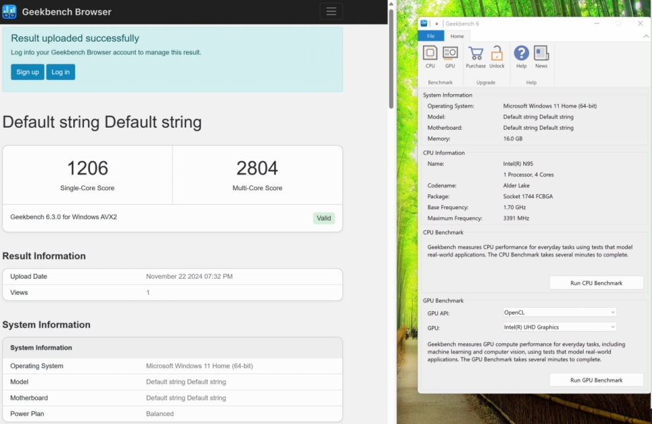The image size is (652, 424).
Task: Click the Base Frequency value '1.70 GHz'
Action: (514, 207)
